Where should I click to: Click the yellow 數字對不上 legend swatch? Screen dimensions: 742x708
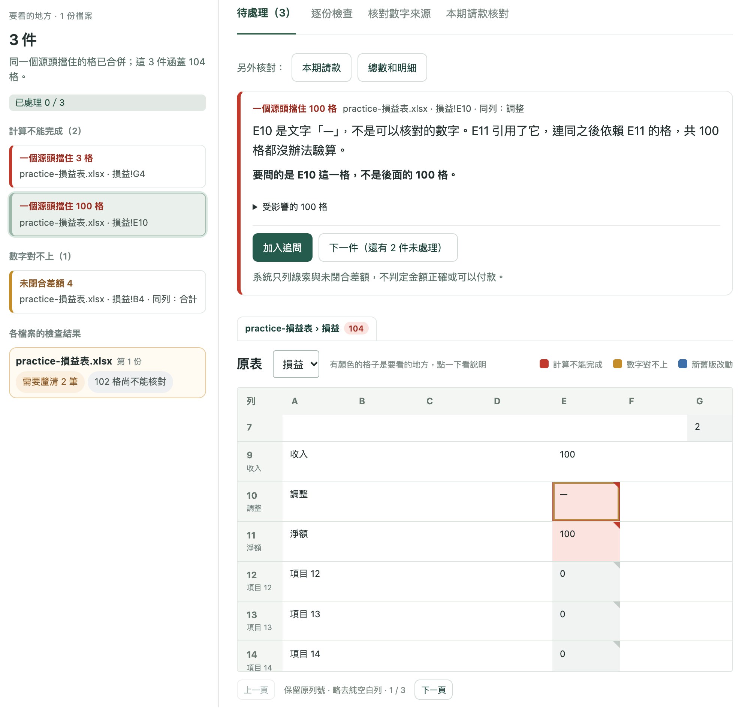(618, 364)
